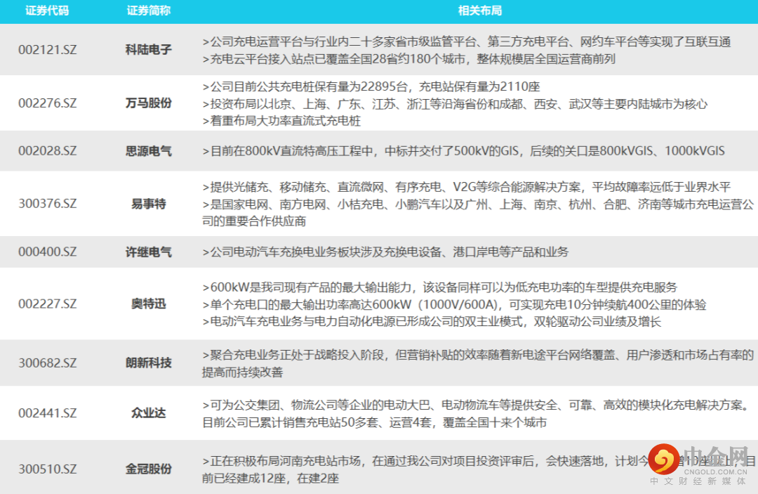The height and width of the screenshot is (494, 758).
Task: Select stock code 300510.SZ
Action: tap(48, 469)
